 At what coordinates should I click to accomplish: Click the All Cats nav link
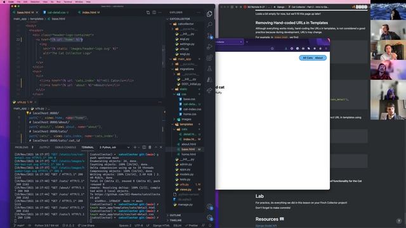[308, 58]
